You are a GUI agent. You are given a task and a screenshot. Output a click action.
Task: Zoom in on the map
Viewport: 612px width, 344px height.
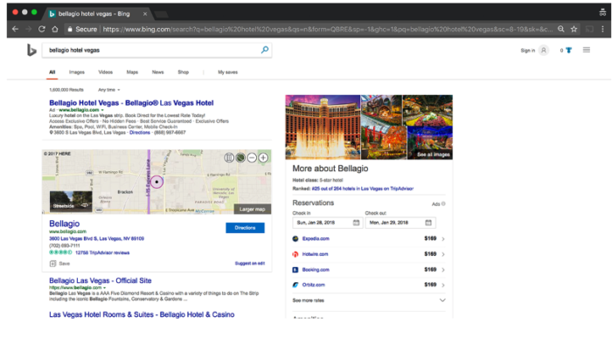(263, 157)
